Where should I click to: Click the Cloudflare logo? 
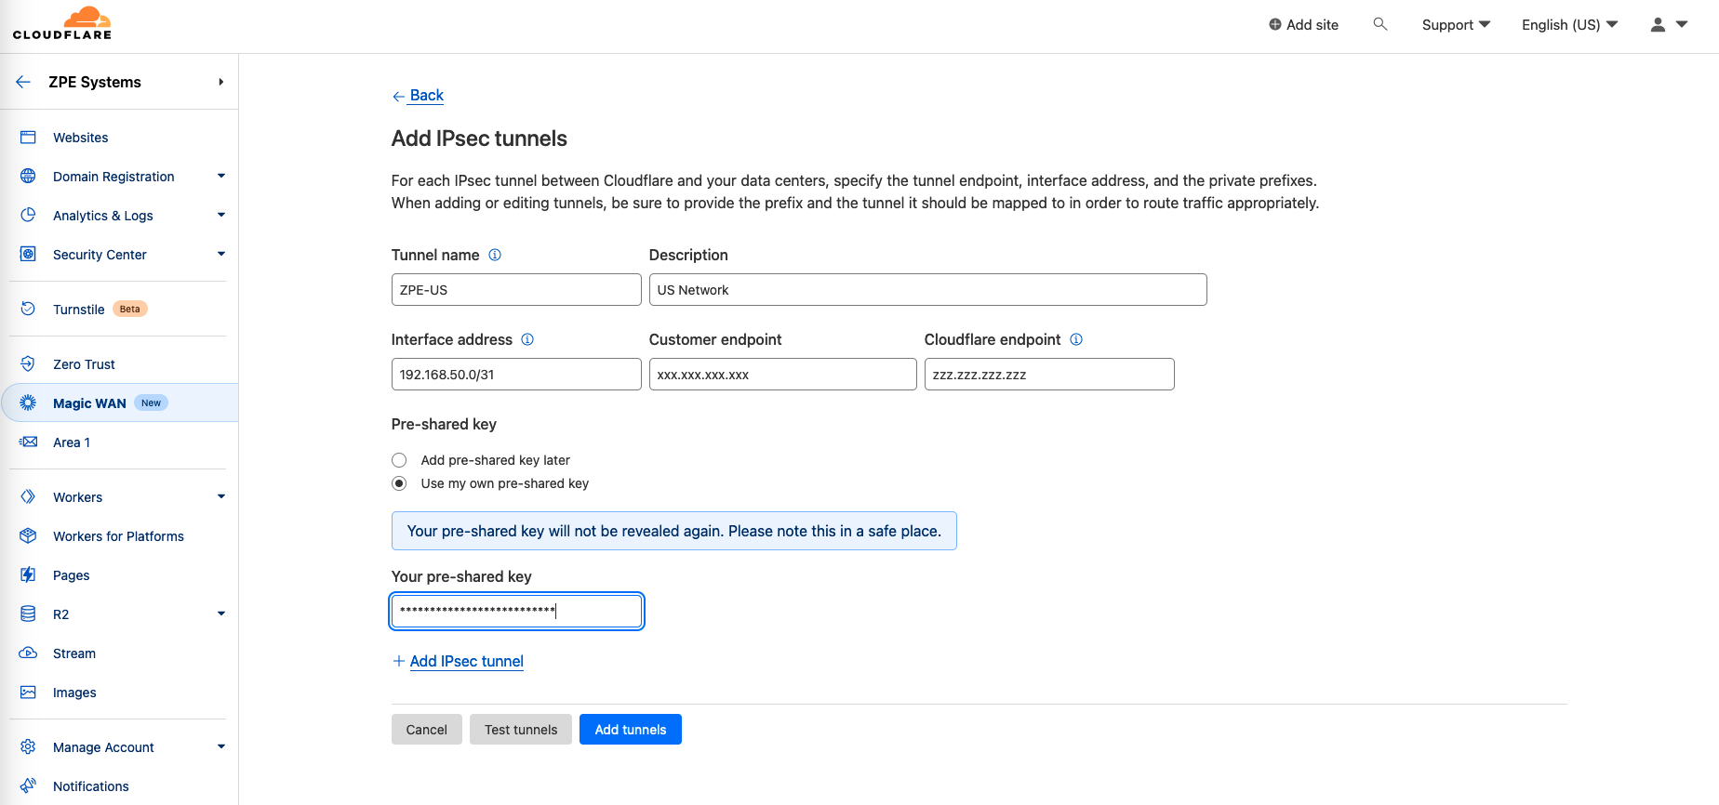click(x=62, y=23)
